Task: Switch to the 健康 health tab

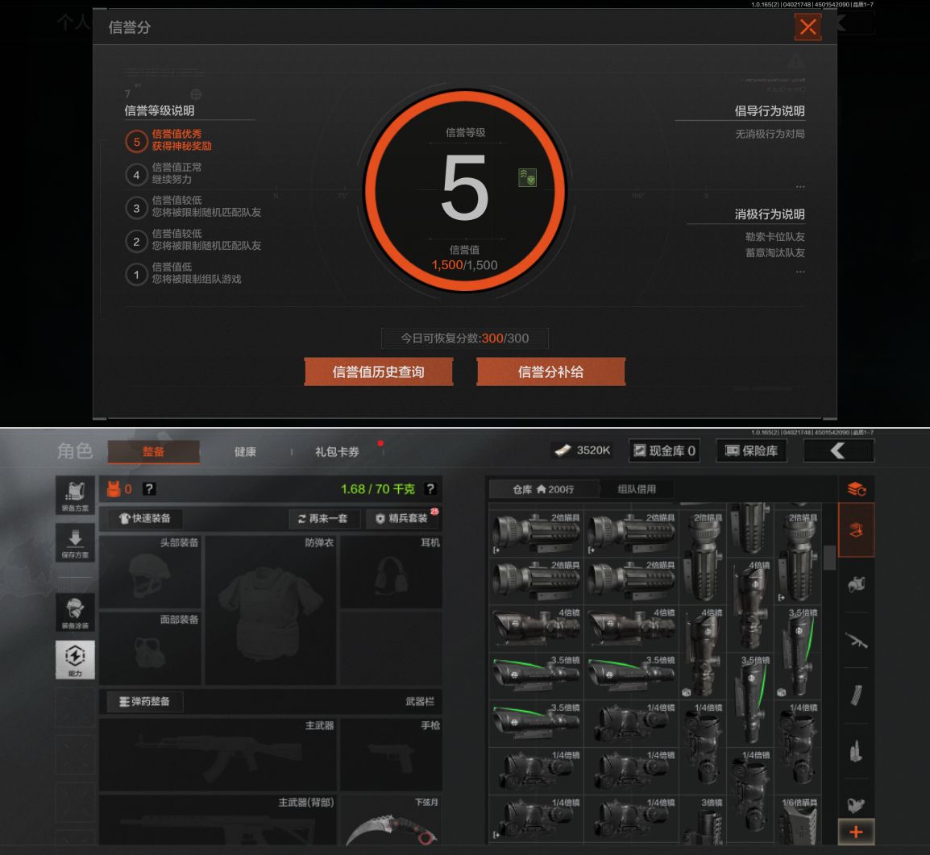Action: (245, 451)
